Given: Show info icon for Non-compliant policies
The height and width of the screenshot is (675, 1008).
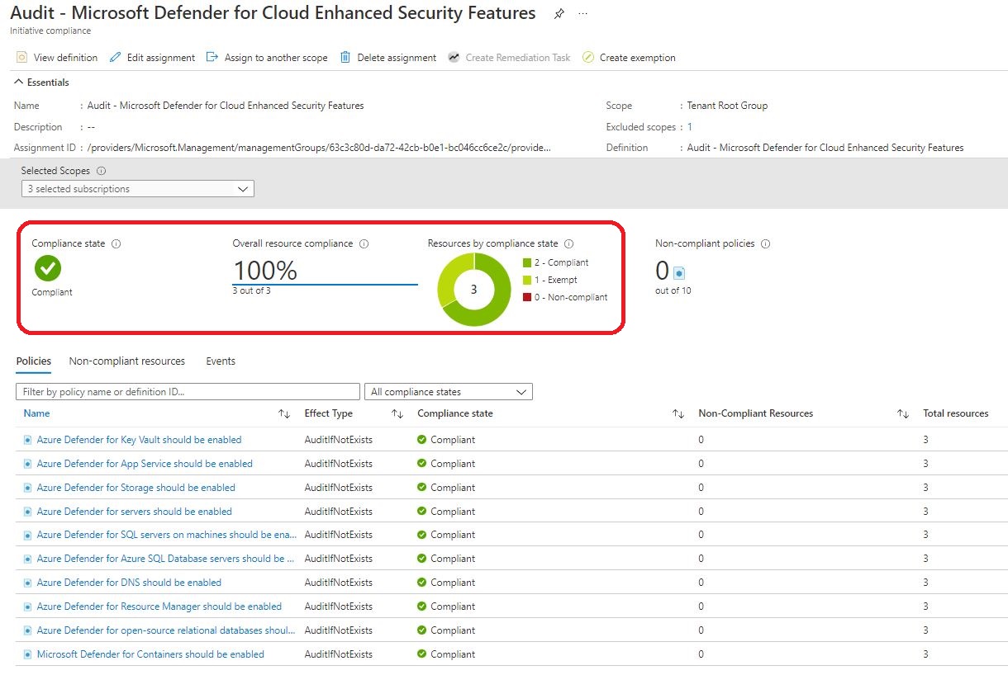Looking at the screenshot, I should 765,244.
